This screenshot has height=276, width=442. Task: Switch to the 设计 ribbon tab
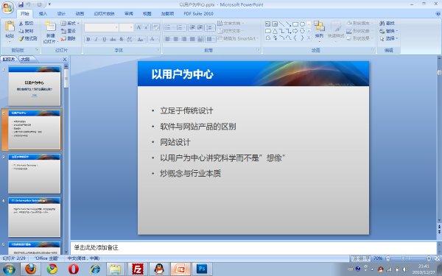[61, 13]
